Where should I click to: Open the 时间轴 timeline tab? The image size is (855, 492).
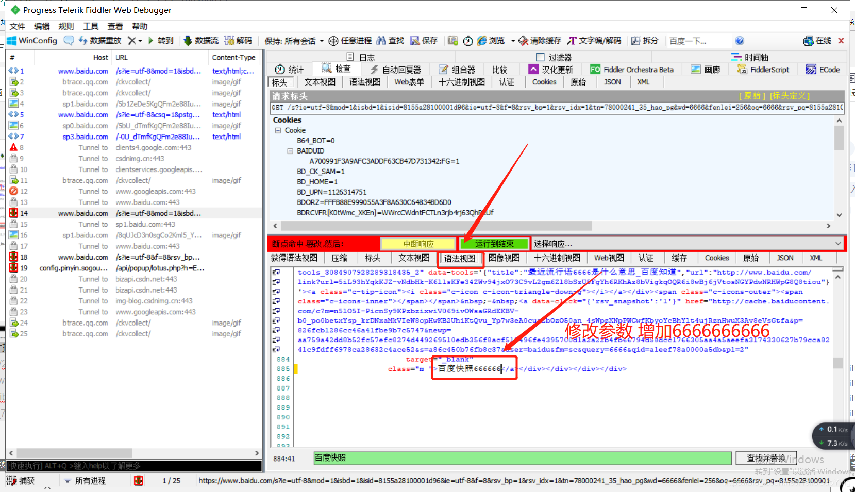coord(750,57)
